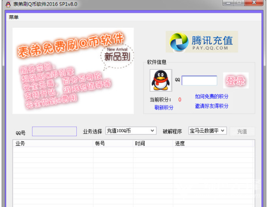The image size is (268, 207).
Task: Expand the 业务选择 dropdown showing 充值100Q币
Action: (x=131, y=131)
